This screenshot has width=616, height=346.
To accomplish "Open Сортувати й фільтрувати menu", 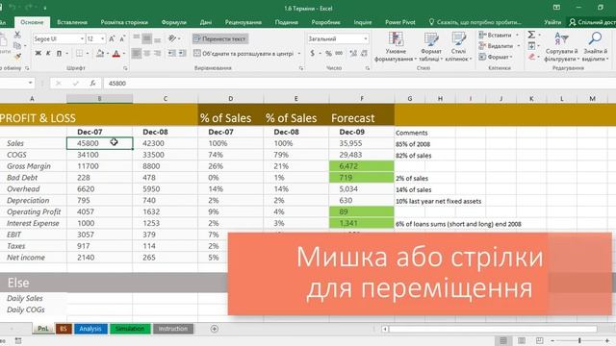I will [x=562, y=47].
